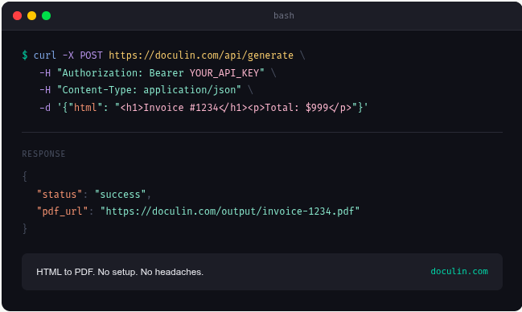522x312 pixels.
Task: Click the closing brace of the response
Action: (x=25, y=228)
